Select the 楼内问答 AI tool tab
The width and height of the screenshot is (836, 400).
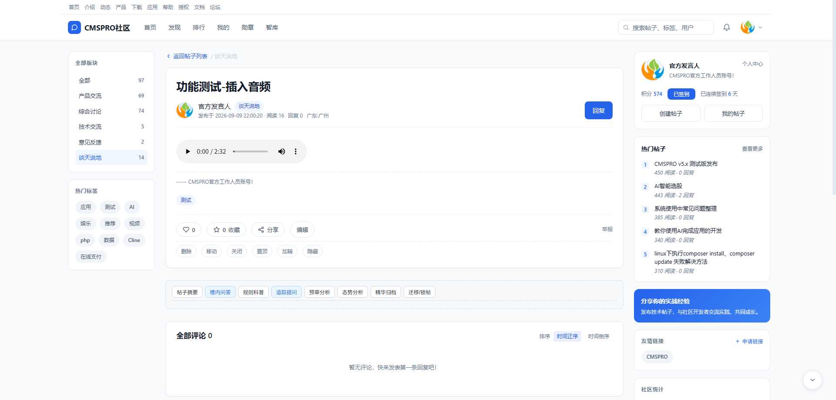220,292
